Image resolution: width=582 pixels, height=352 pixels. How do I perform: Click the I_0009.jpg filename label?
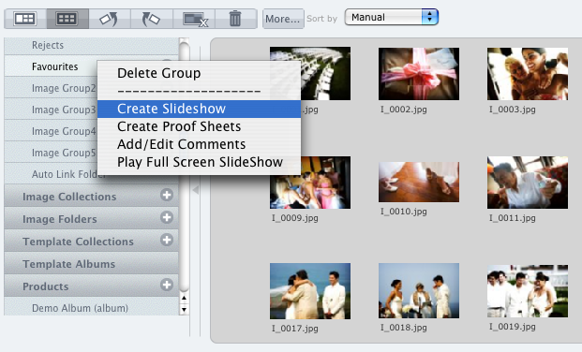coord(294,218)
